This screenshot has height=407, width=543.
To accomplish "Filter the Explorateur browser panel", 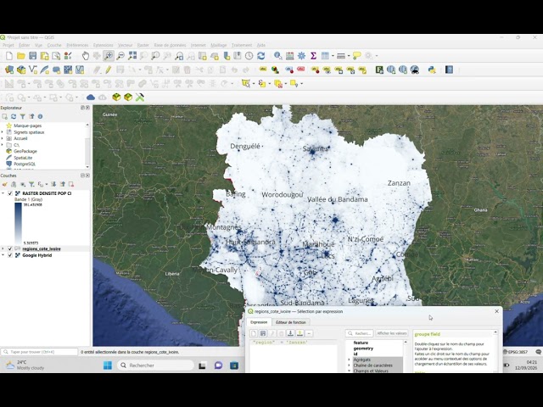I will click(x=23, y=117).
